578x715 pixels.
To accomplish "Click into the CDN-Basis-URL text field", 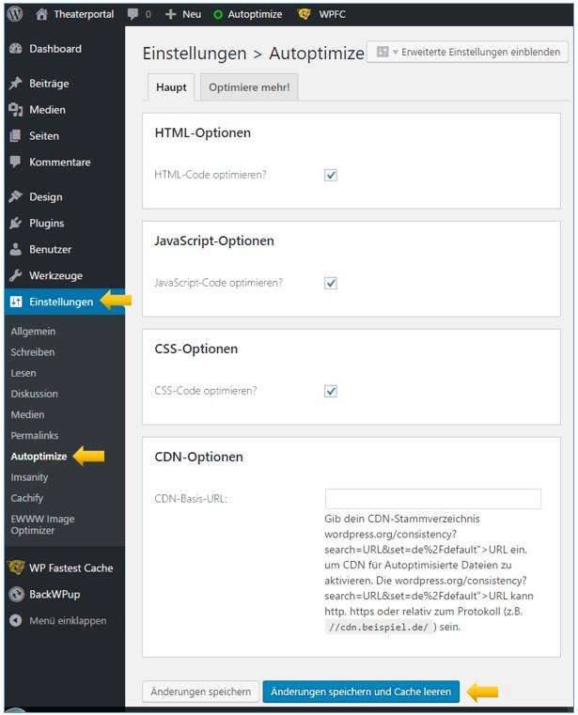I will (x=433, y=499).
